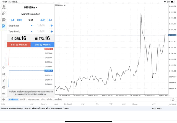Viewport: 177px width, 123px height.
Task: Open the chat speech bubble icon
Action: coord(4,20)
